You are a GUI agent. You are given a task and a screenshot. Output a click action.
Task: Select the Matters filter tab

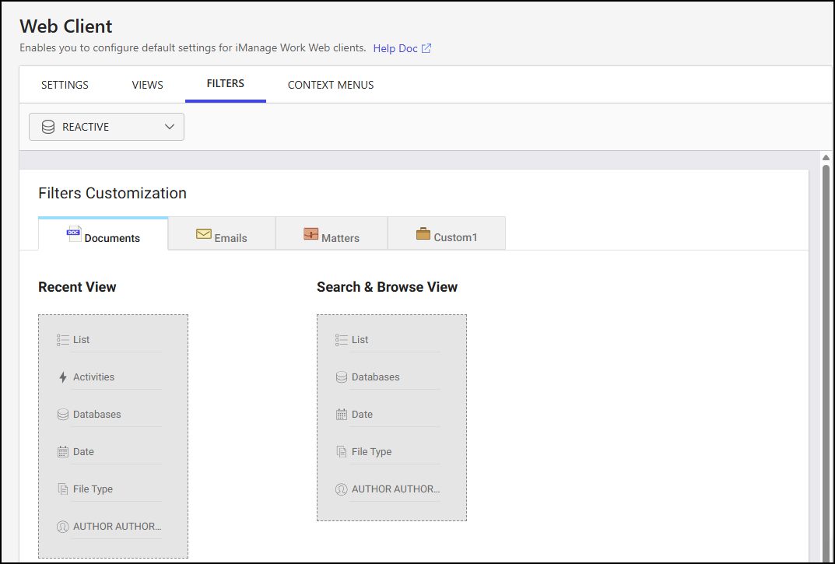[x=332, y=234]
